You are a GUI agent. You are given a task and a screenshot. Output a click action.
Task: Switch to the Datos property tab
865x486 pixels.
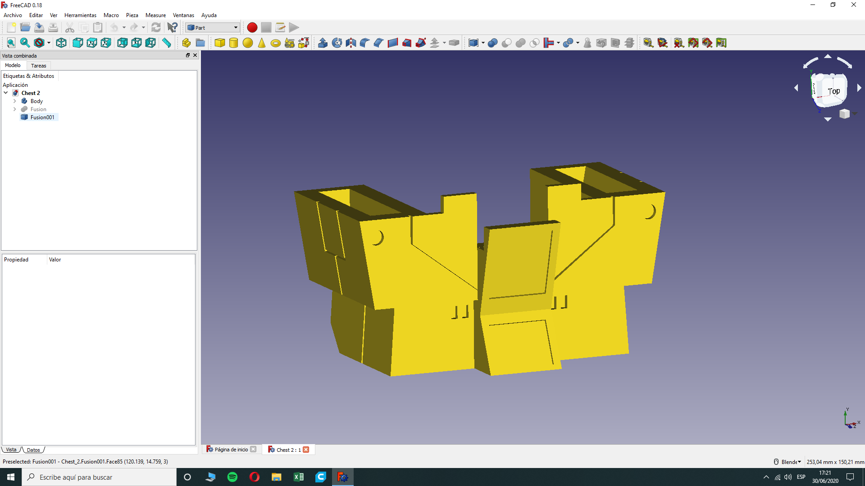[33, 450]
